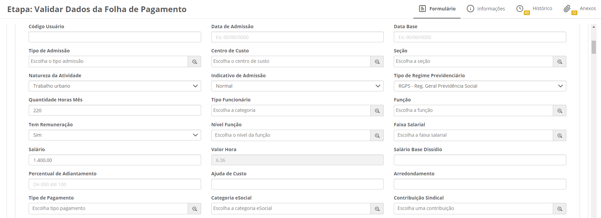Expand Tipo de Regime Previdenciário dropdown
Screen dimensions: 601x218
pos(480,86)
